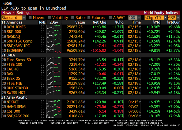Open the DOW JONES index

(16, 27)
